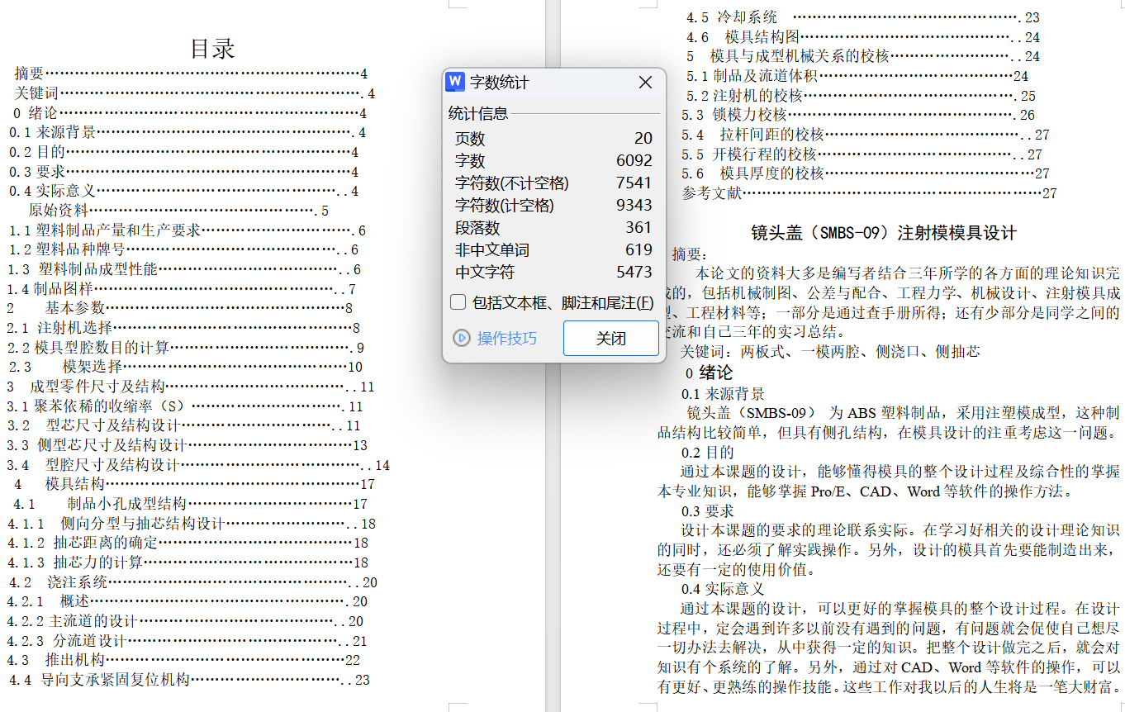Click contents entry 1.4 制品图样
The height and width of the screenshot is (712, 1125).
pos(183,289)
